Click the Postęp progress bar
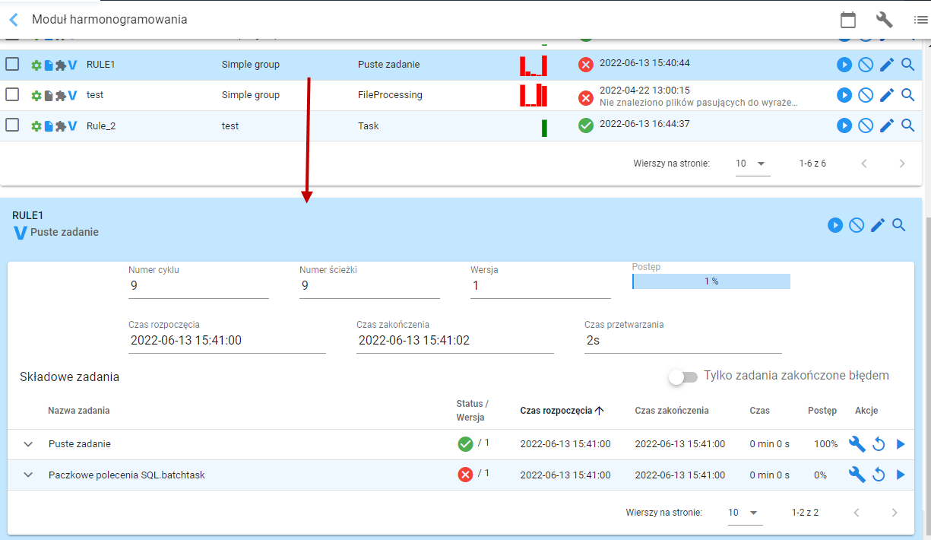 point(711,281)
